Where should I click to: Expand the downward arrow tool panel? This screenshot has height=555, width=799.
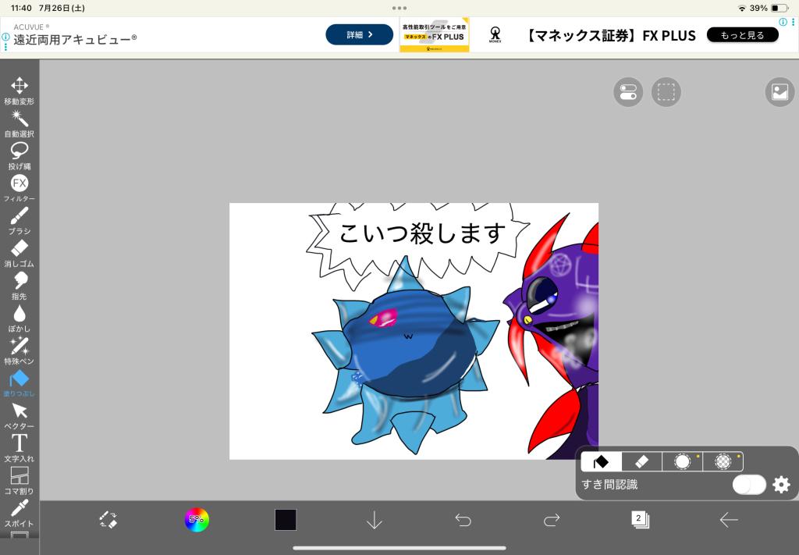pos(375,520)
